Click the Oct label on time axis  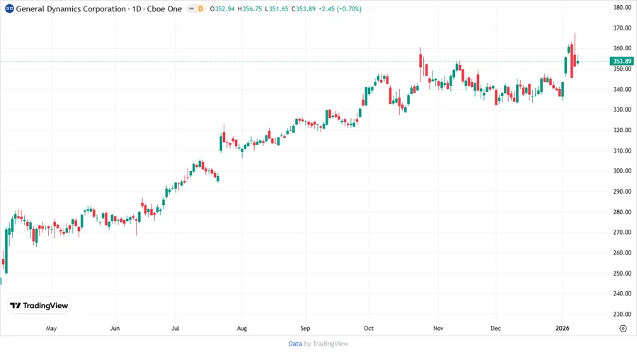click(369, 328)
